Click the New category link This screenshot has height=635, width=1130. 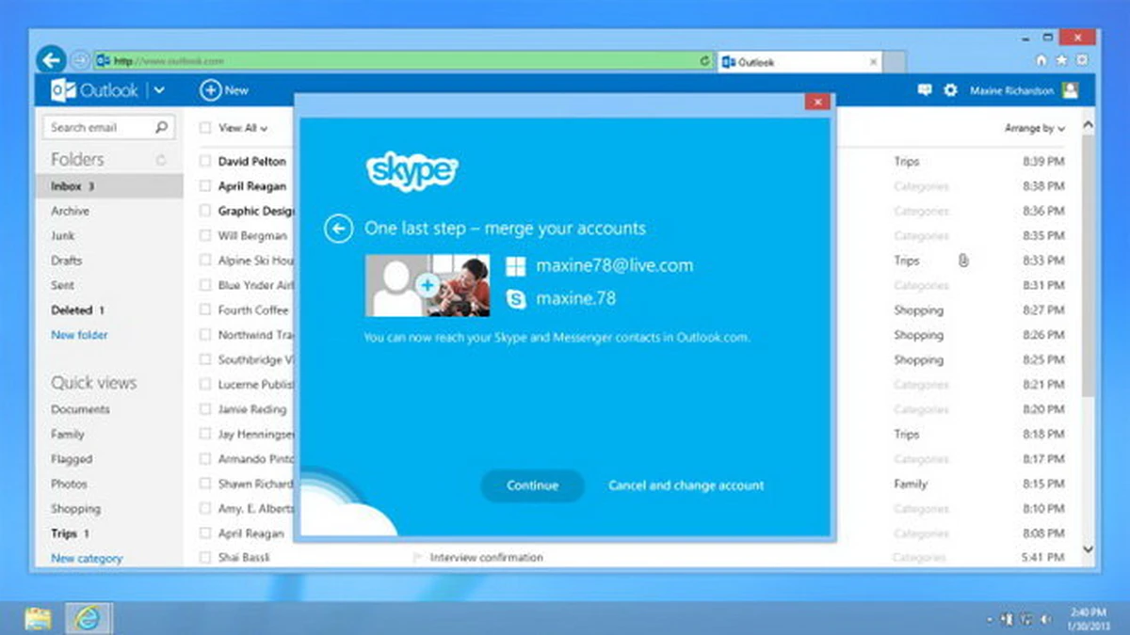click(x=87, y=559)
